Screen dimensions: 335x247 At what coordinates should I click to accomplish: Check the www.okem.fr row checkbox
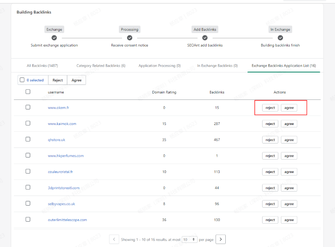click(28, 107)
